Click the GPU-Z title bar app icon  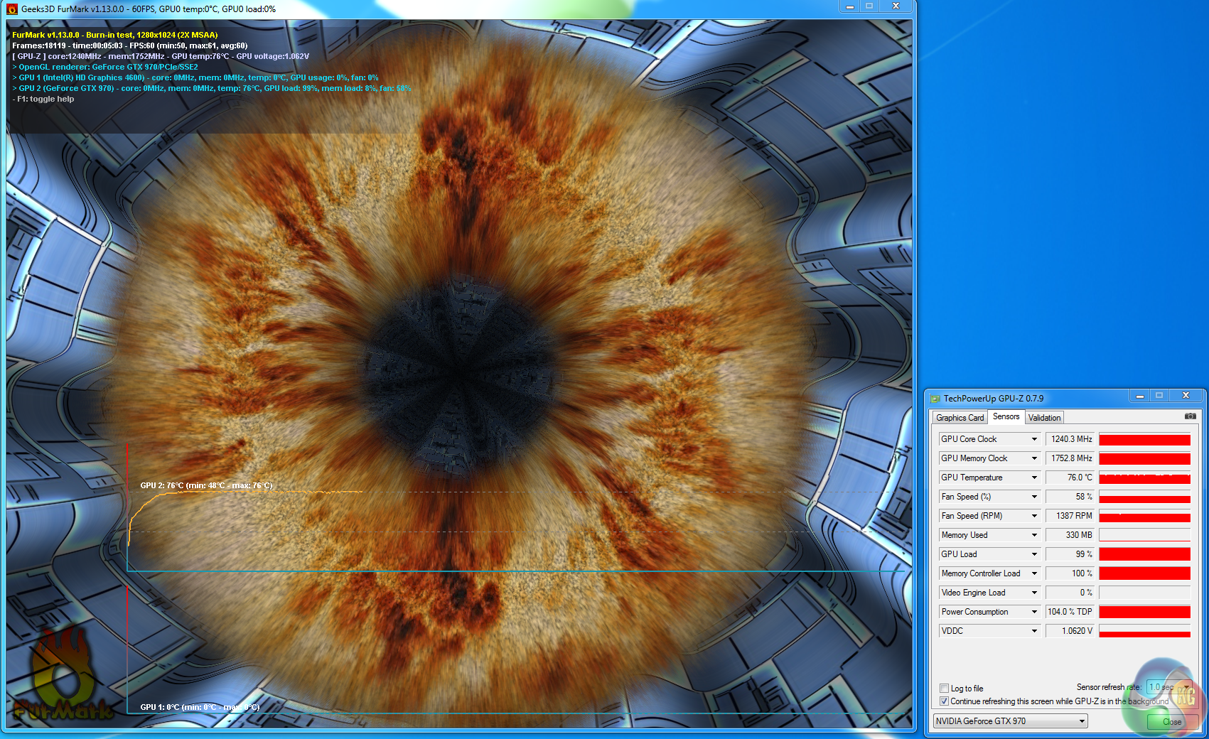pos(935,399)
